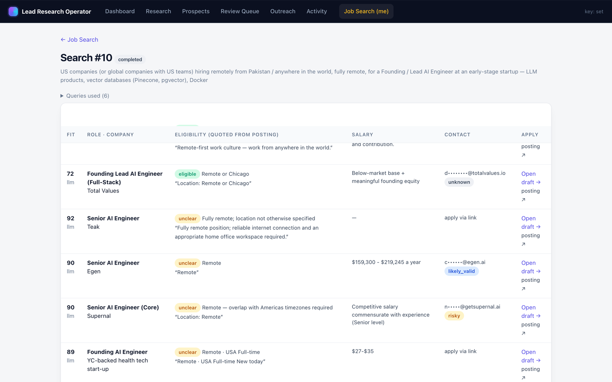
Task: Go back via the Job Search link
Action: coord(79,40)
